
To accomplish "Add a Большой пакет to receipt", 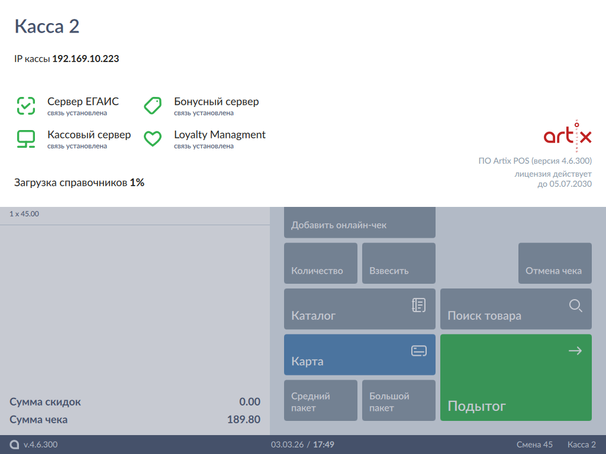I will coord(399,401).
